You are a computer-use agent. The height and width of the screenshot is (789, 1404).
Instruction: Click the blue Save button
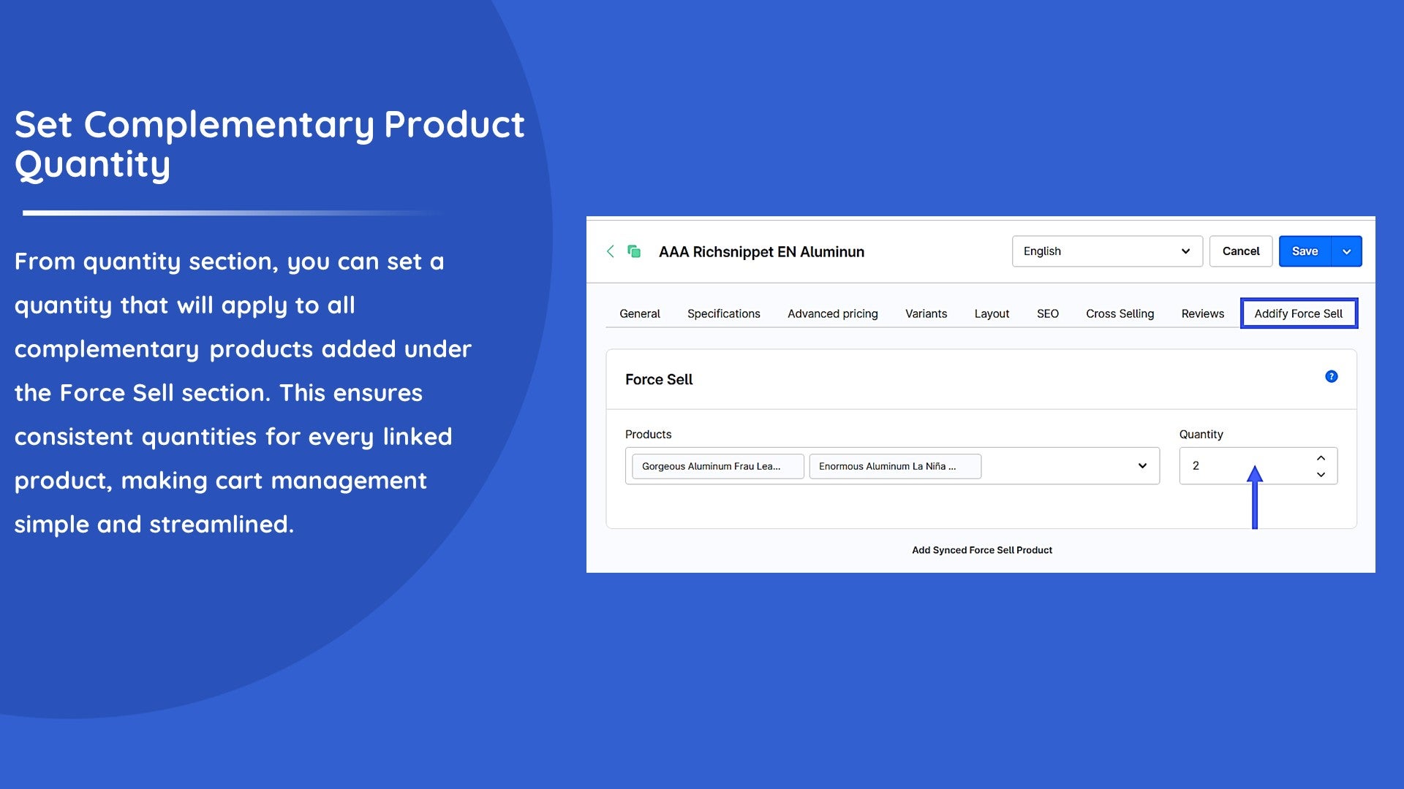tap(1305, 251)
